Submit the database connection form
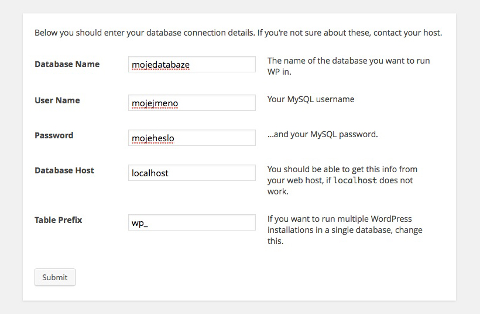 55,277
